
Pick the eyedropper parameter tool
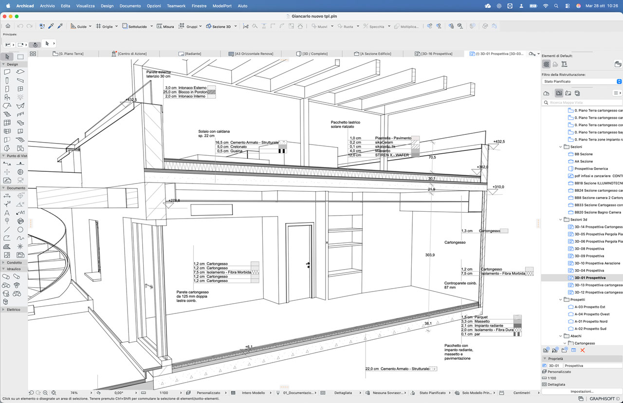[51, 26]
